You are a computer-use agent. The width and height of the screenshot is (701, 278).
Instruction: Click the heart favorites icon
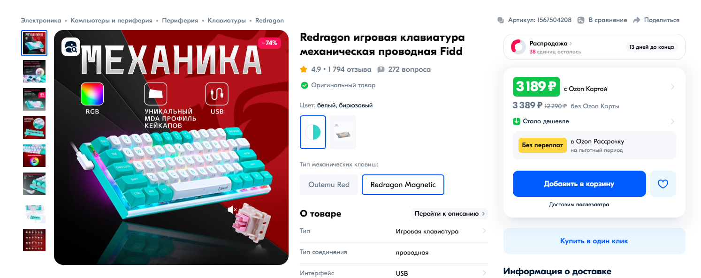[663, 184]
